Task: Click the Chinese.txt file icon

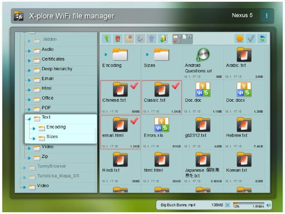Action: [x=120, y=89]
